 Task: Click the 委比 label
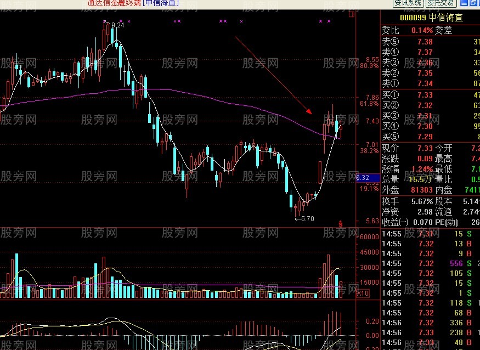coord(390,30)
